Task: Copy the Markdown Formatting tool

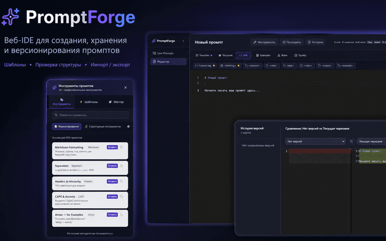Action: tap(121, 147)
